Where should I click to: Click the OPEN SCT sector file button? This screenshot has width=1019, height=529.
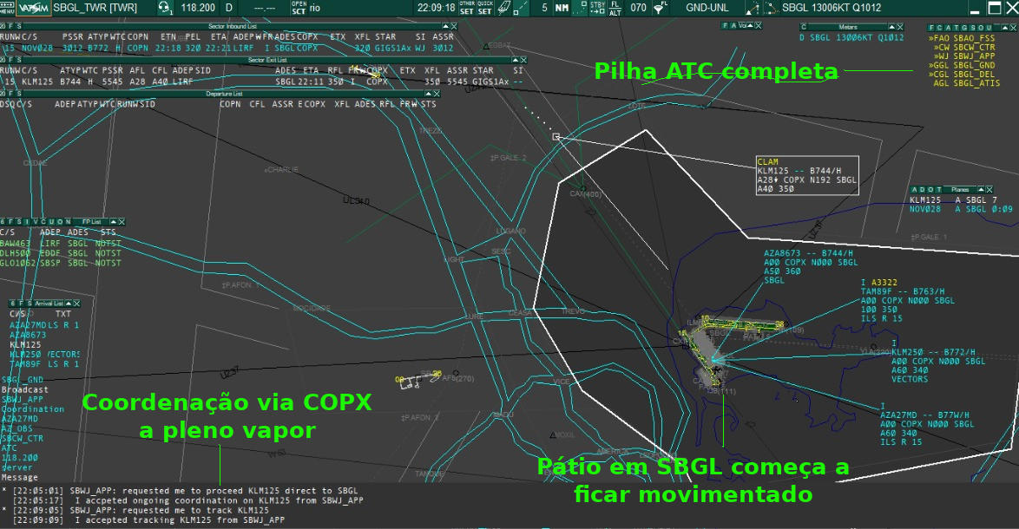[x=299, y=8]
